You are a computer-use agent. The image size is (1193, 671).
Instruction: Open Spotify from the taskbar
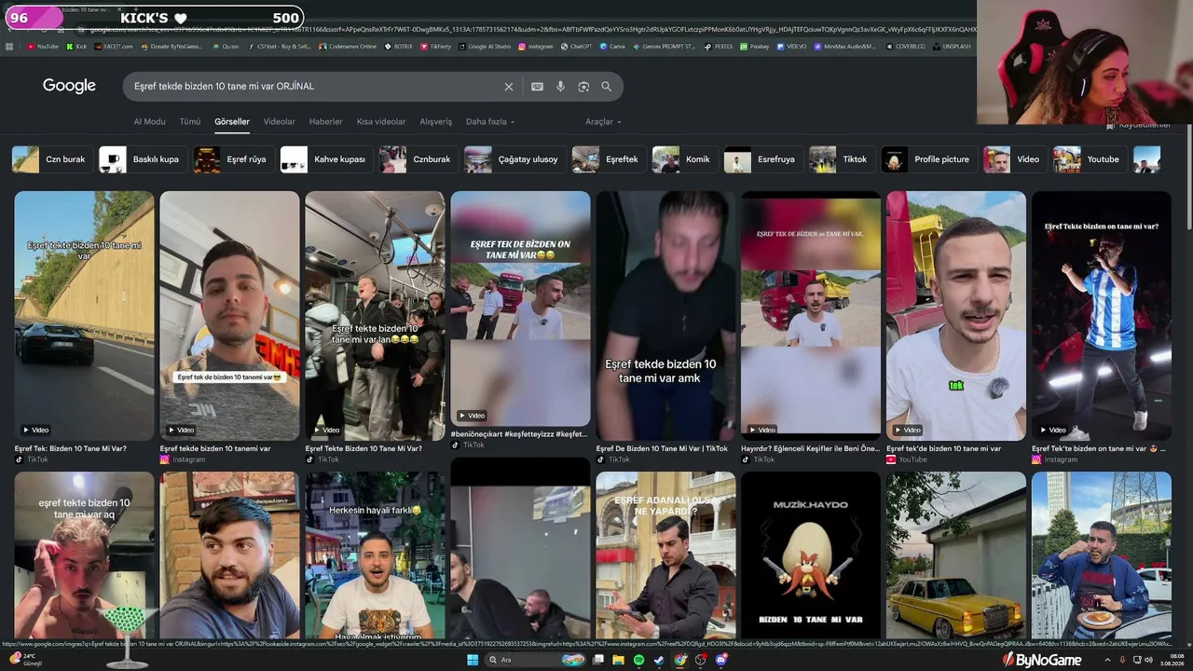[x=638, y=660]
